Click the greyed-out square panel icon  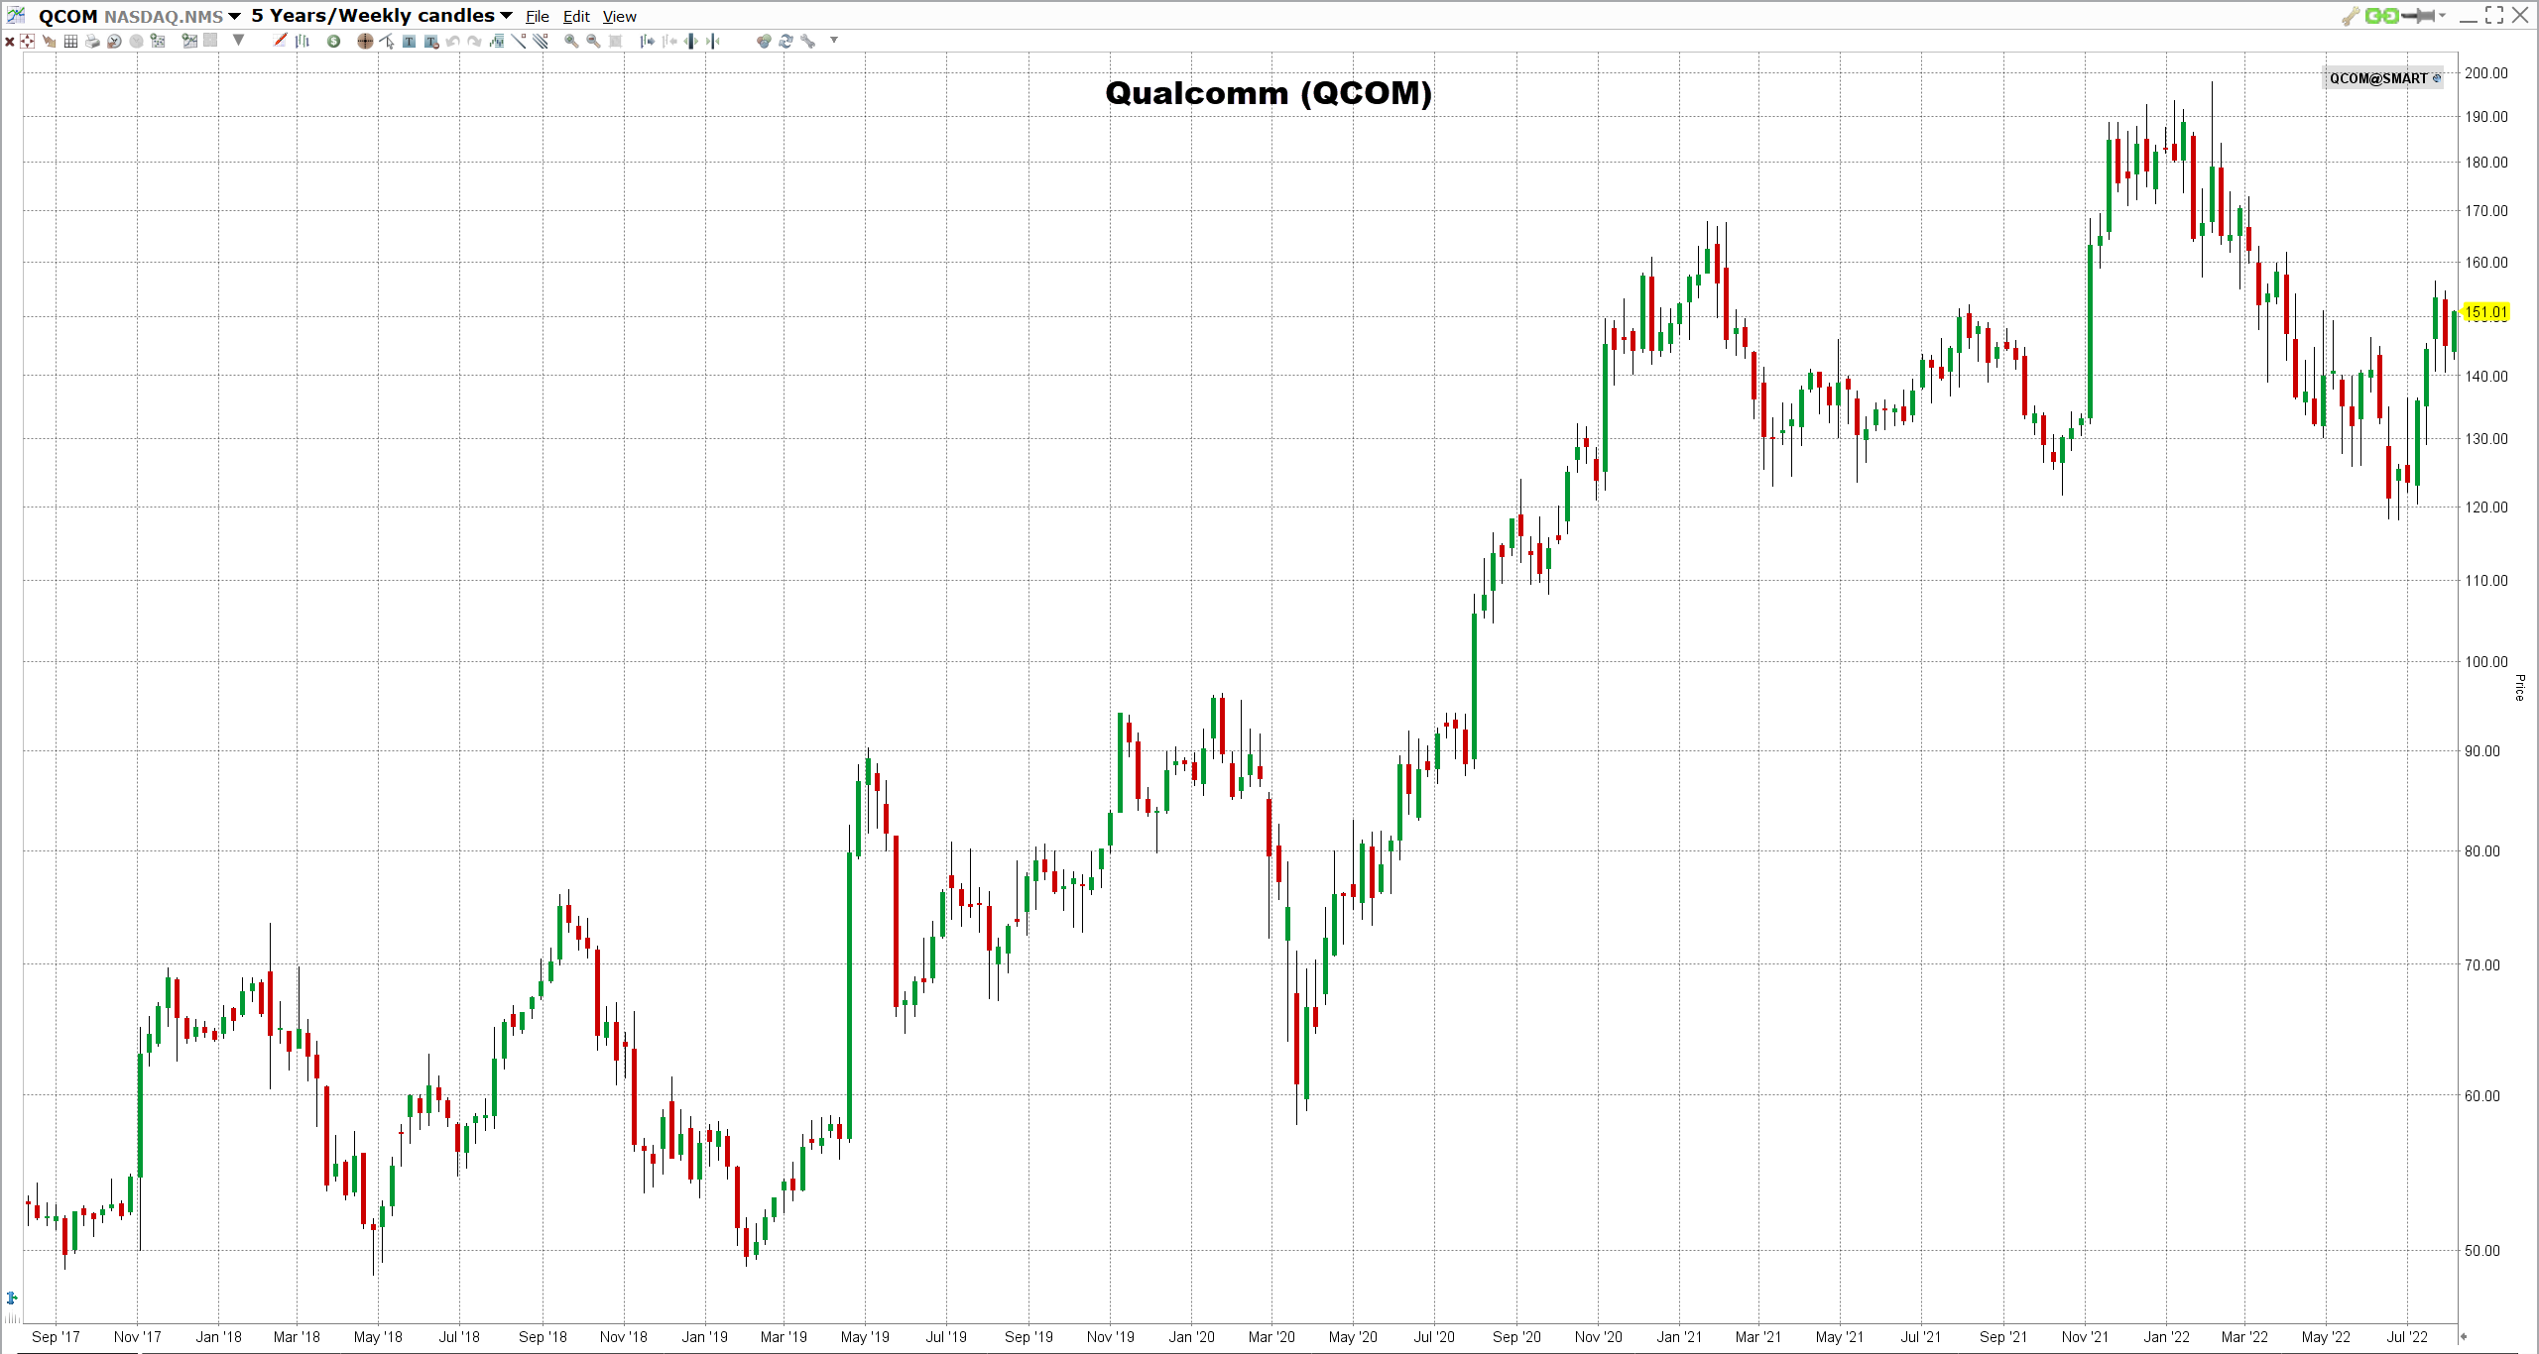[x=210, y=41]
